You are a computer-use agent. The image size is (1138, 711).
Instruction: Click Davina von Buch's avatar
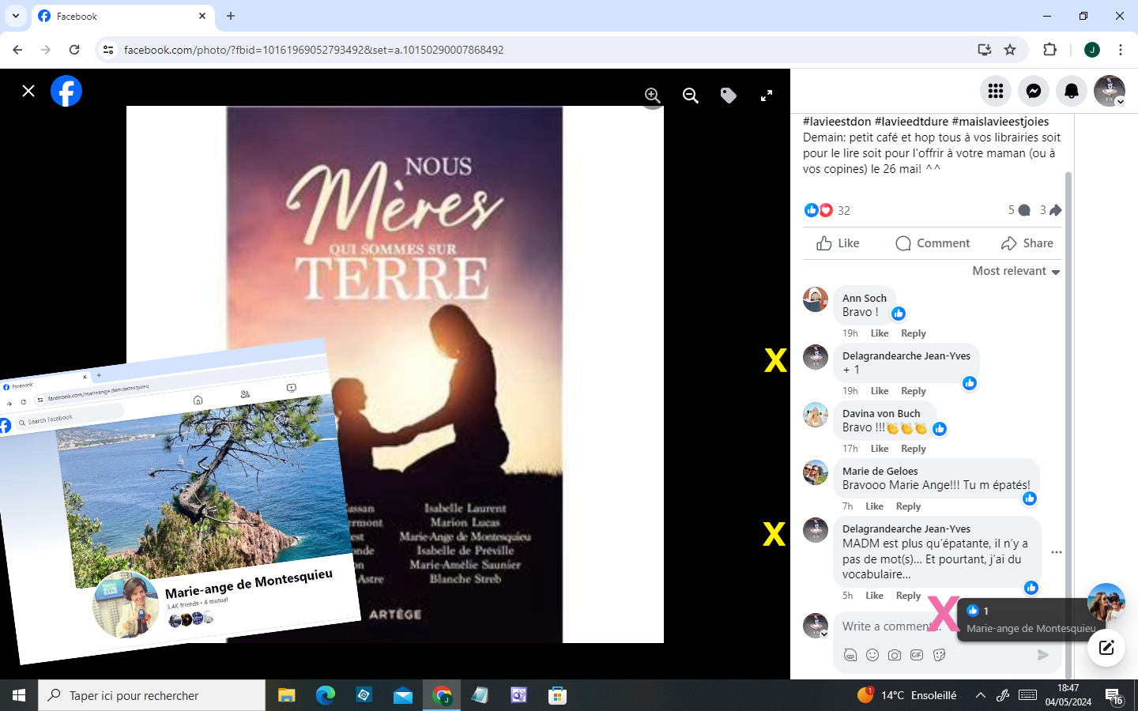(816, 415)
